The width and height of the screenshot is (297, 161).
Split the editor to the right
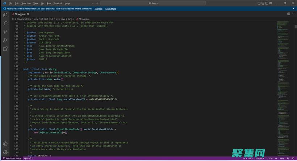pos(289,14)
